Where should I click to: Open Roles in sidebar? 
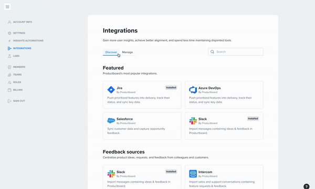(17, 82)
